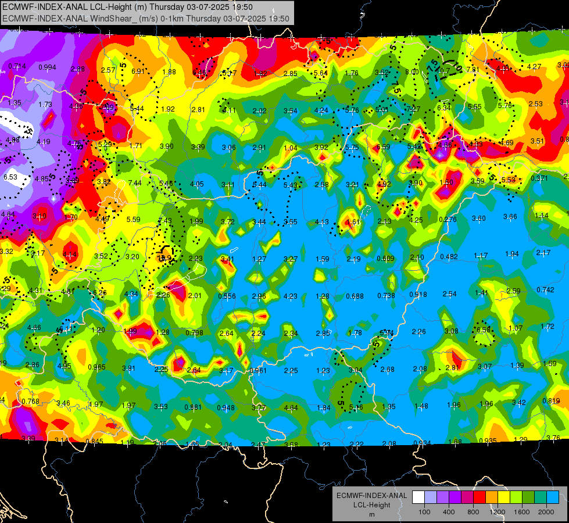Click the legend tick label '1600'
569x523 pixels.
[x=521, y=512]
